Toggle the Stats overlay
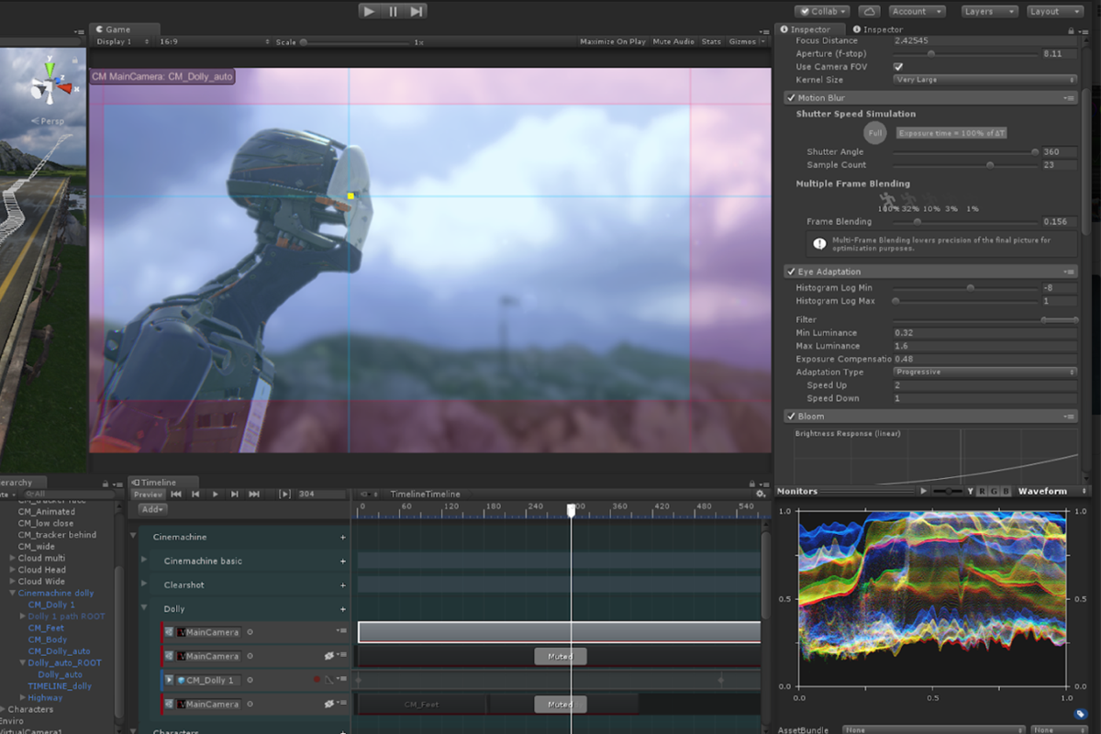This screenshot has width=1101, height=734. [711, 41]
